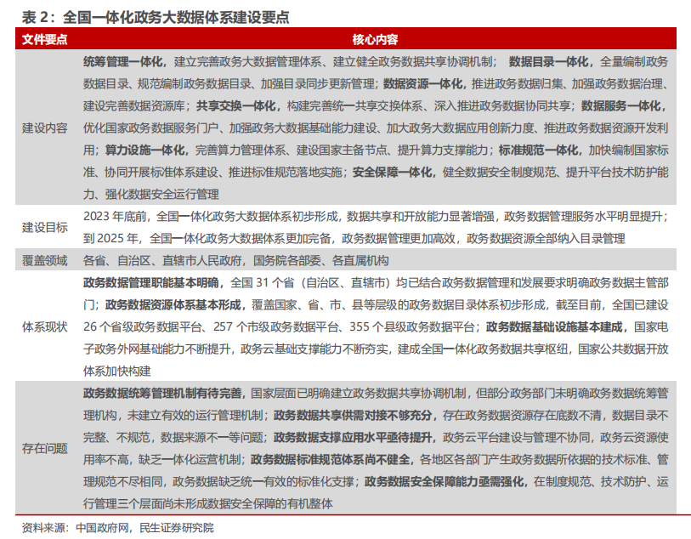691x539 pixels.
Task: Click the 体系现状 row label
Action: 44,327
